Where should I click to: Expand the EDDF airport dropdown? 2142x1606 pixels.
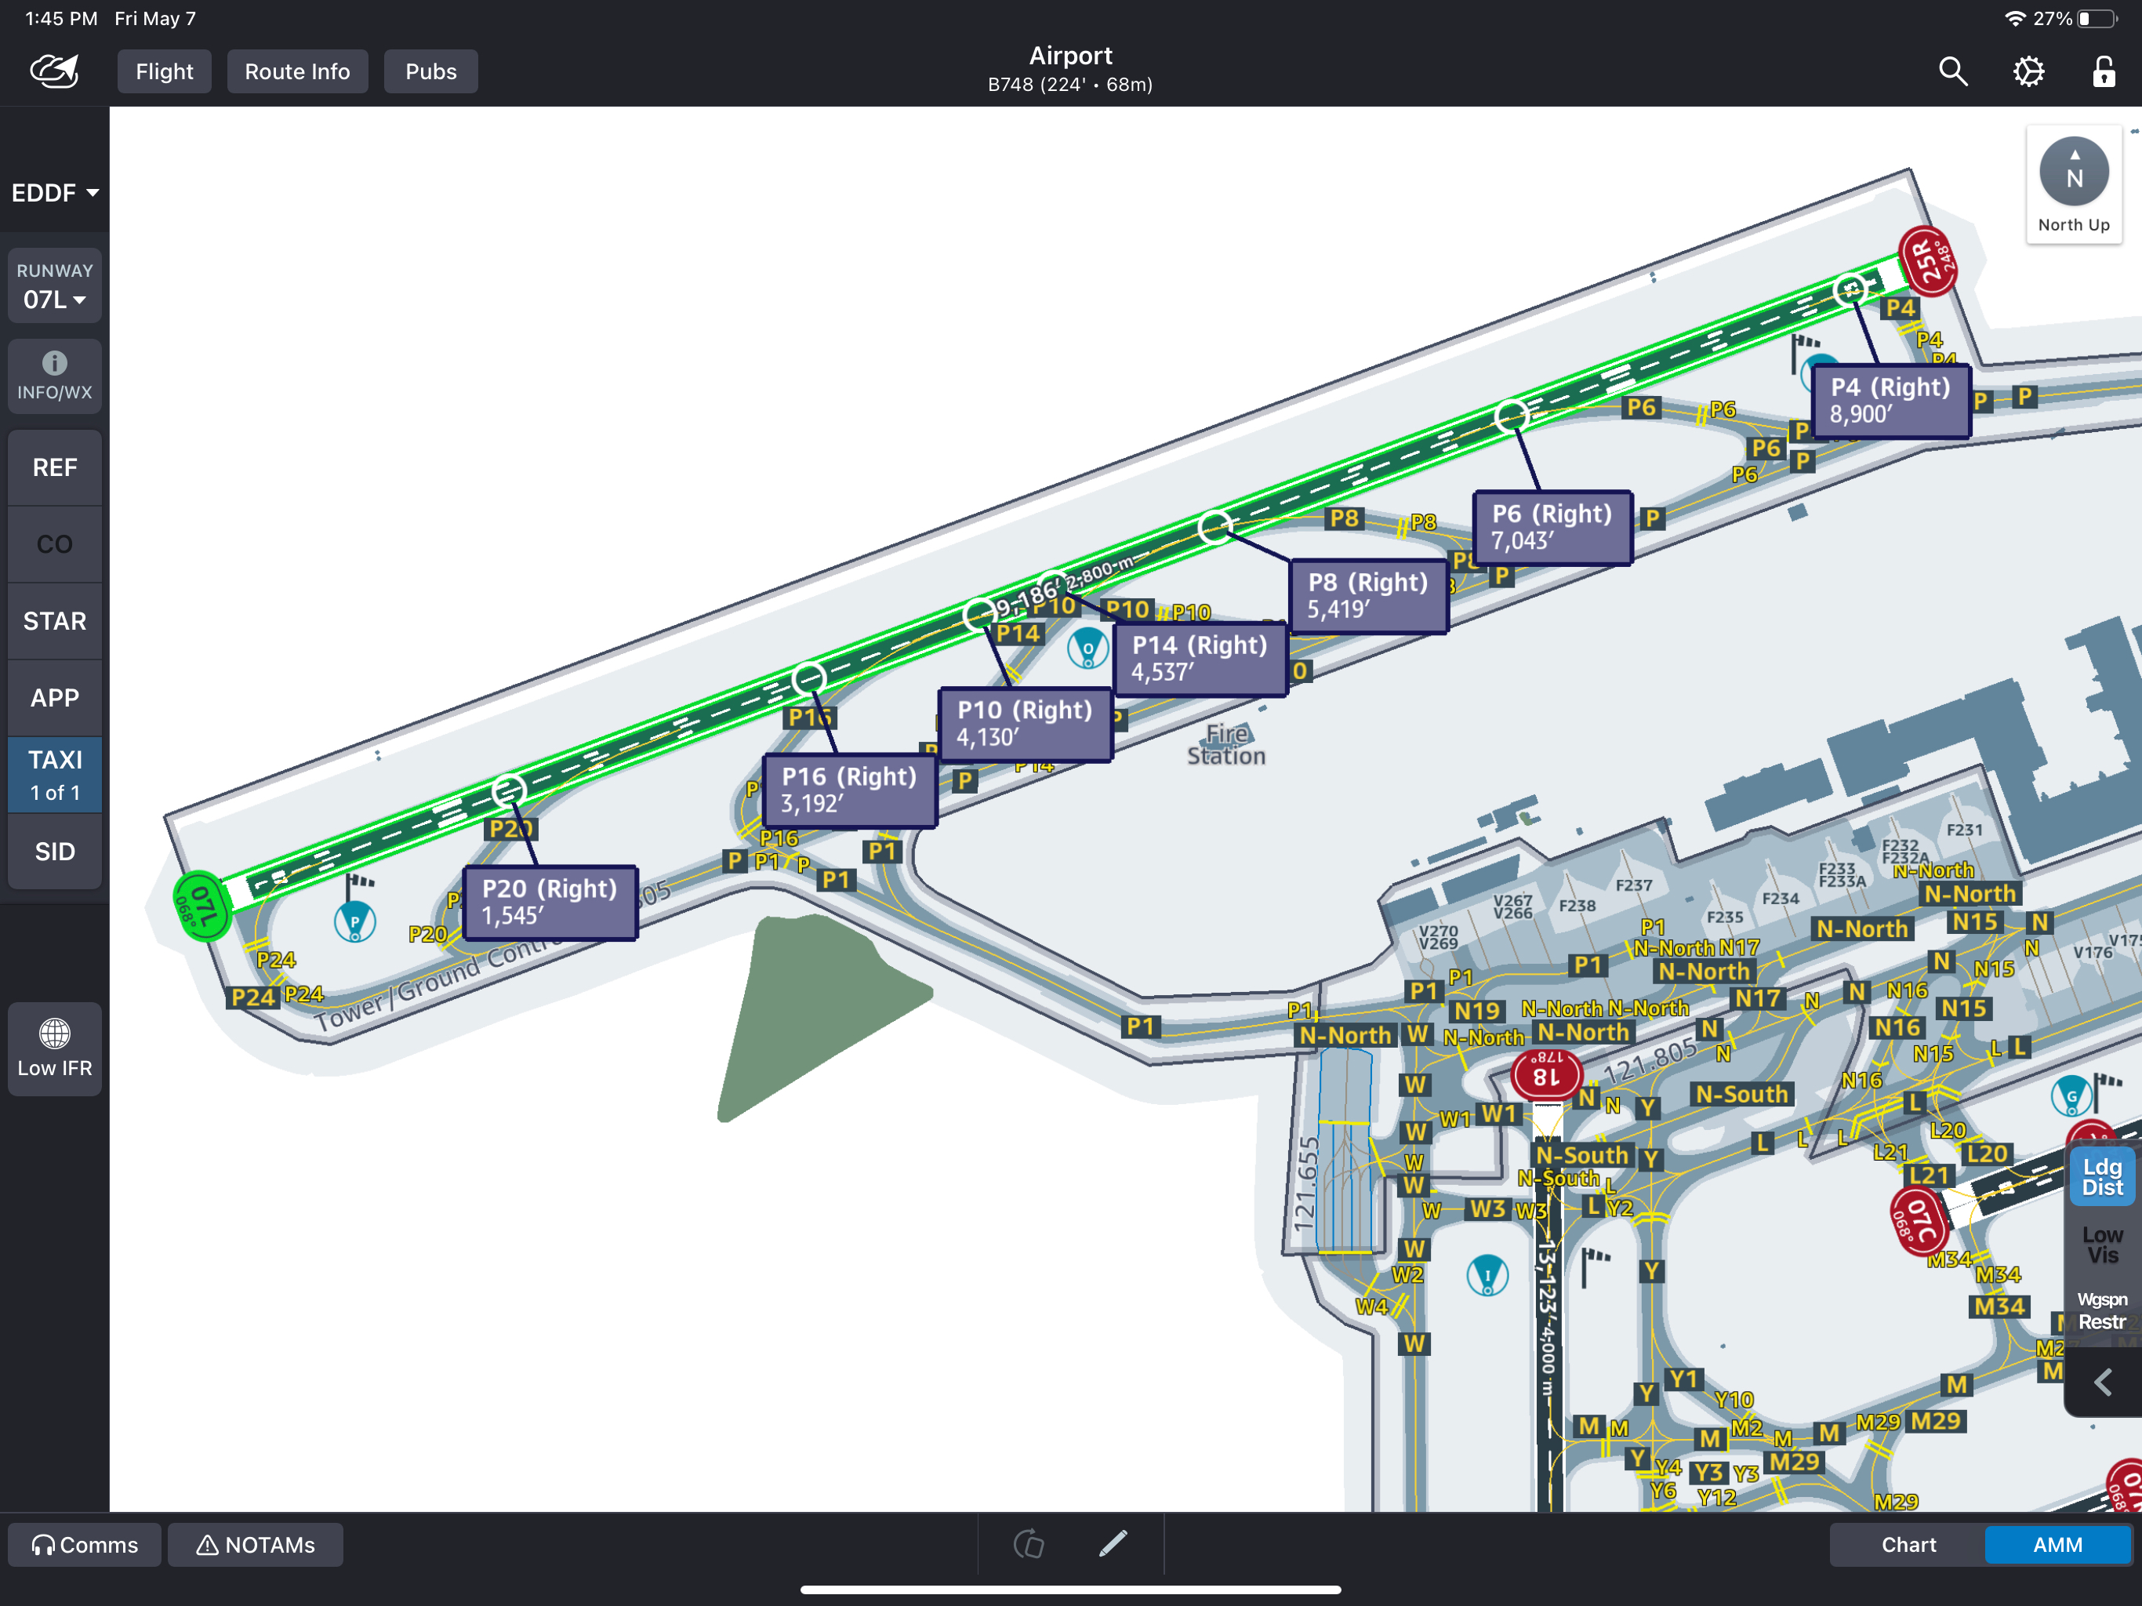[x=54, y=193]
